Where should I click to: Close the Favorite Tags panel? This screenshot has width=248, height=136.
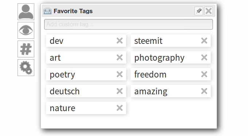pos(209,11)
